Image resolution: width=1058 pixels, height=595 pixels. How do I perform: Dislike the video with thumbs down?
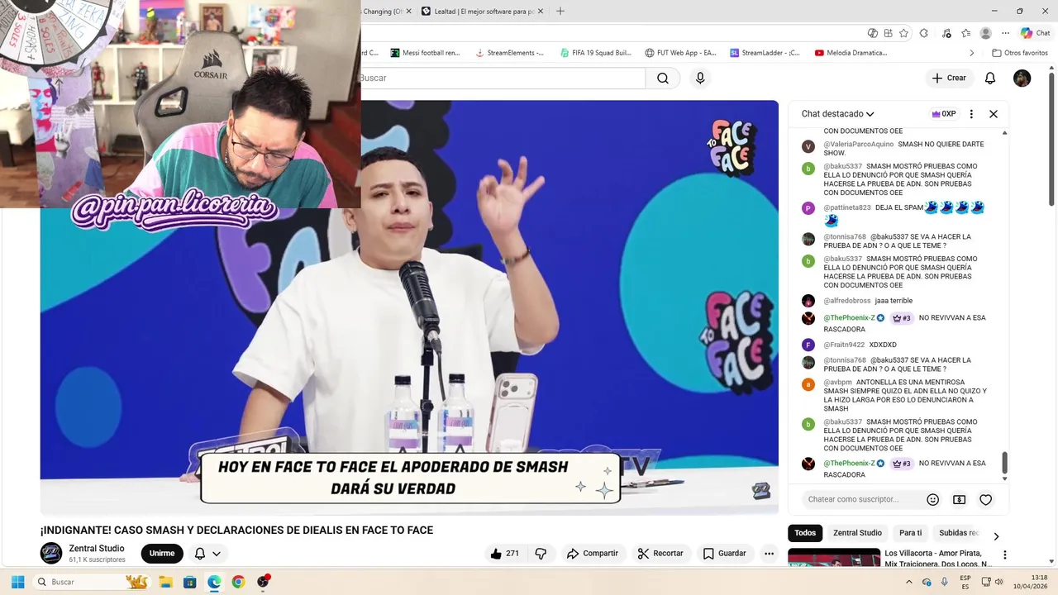[541, 554]
